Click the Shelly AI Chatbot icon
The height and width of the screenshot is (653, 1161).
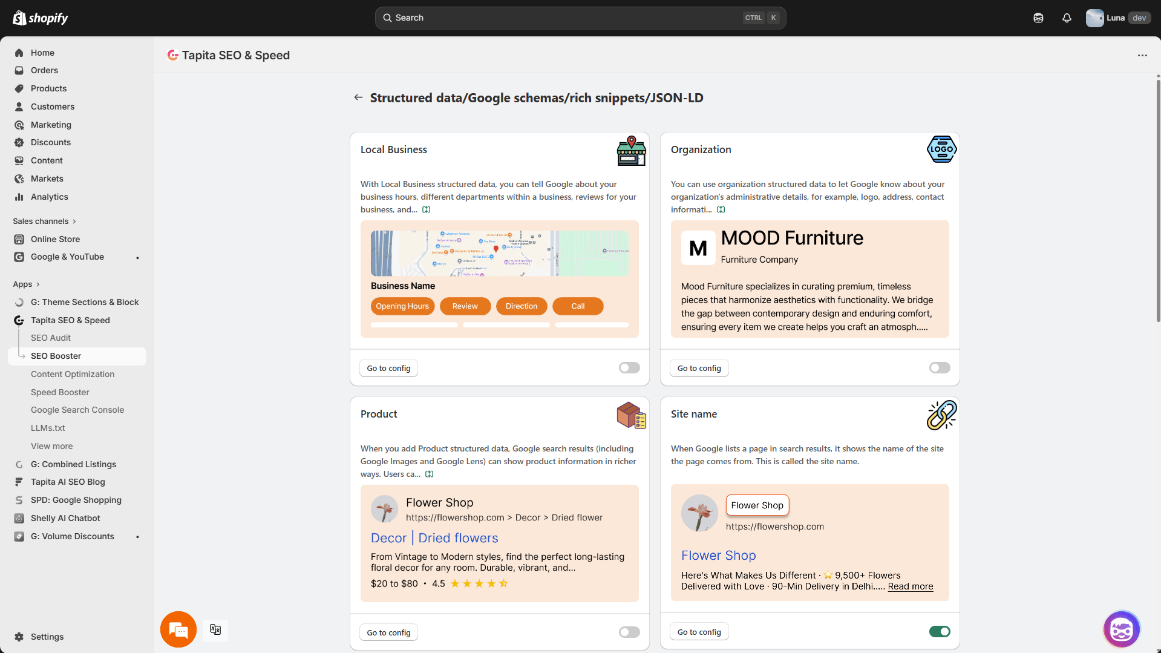19,518
